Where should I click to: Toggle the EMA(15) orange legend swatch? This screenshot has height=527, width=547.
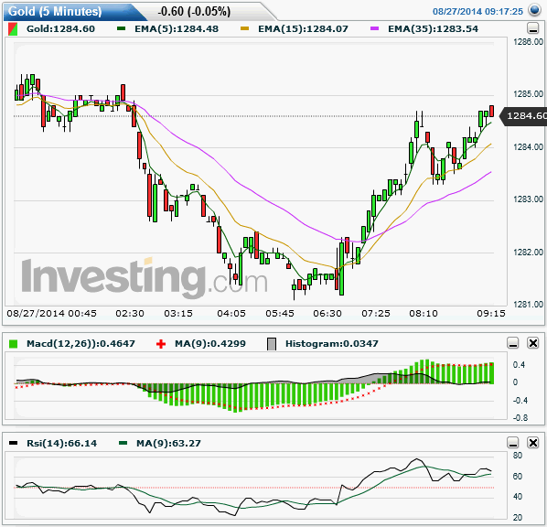244,28
